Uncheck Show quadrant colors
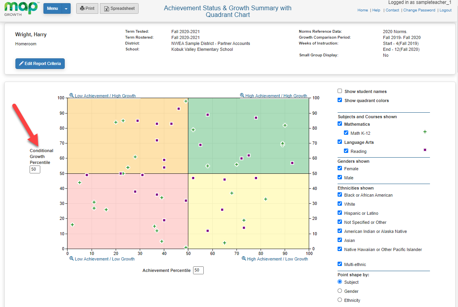458x307 pixels. pos(340,100)
